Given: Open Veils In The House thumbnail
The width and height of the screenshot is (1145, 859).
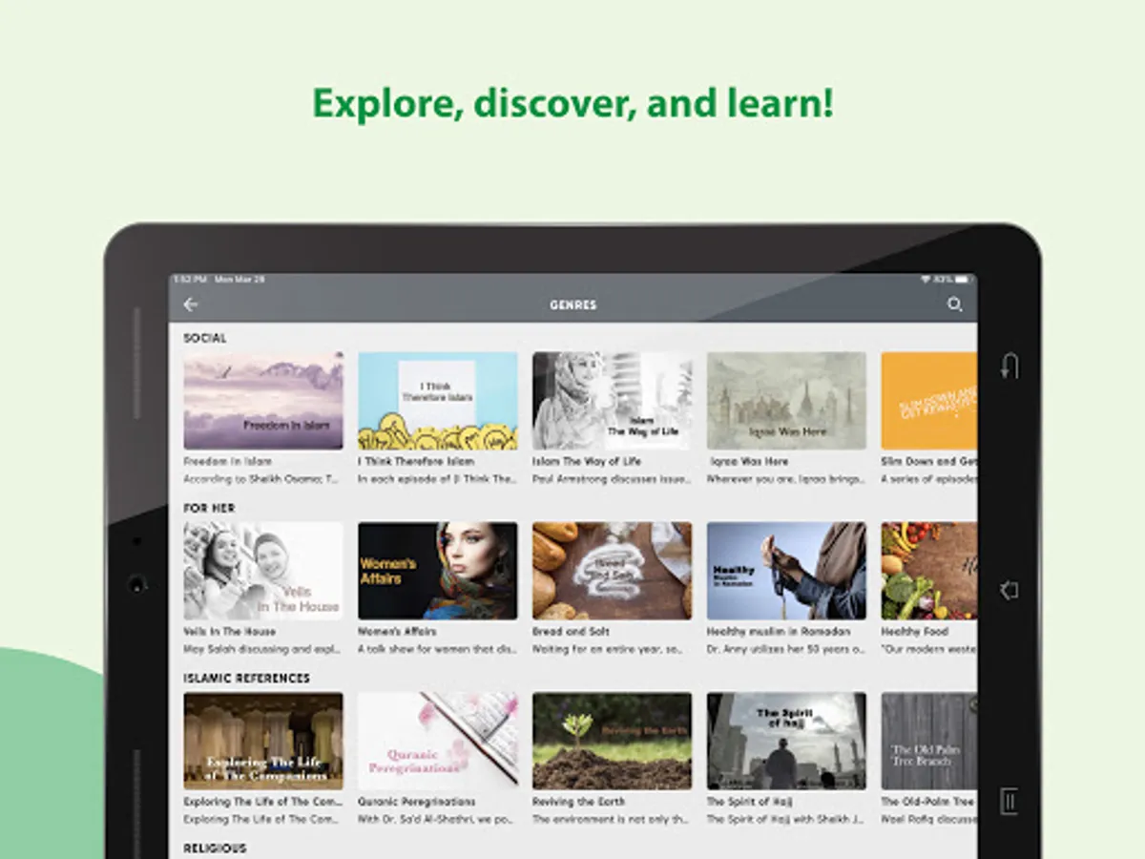Looking at the screenshot, I should pos(263,571).
